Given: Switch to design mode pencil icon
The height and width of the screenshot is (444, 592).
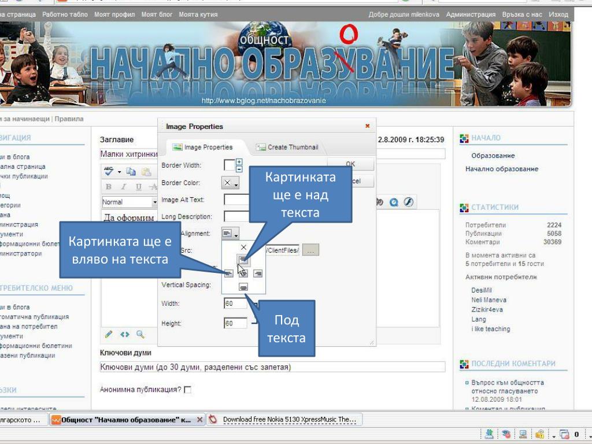Looking at the screenshot, I should click(x=109, y=334).
